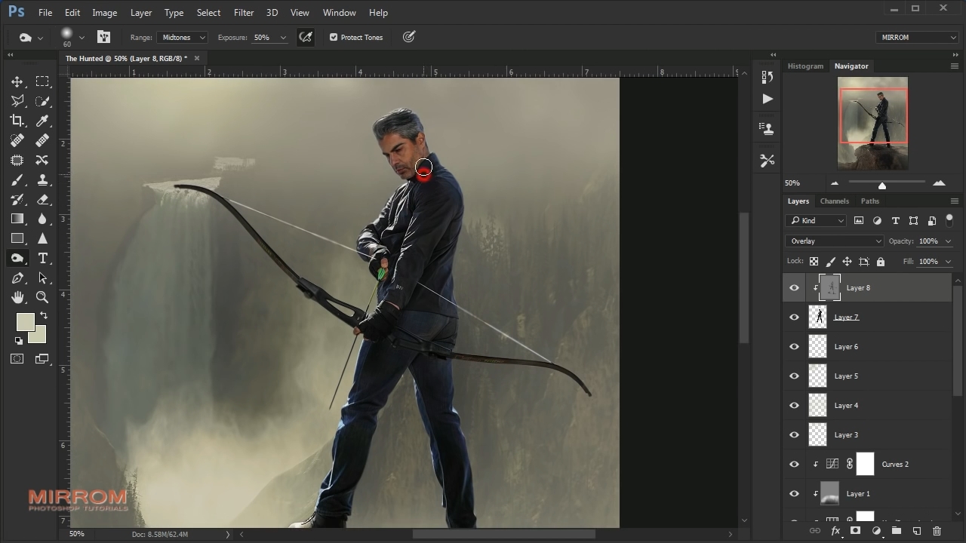Hide the Curves 2 adjustment layer
Viewport: 966px width, 543px height.
coord(794,465)
